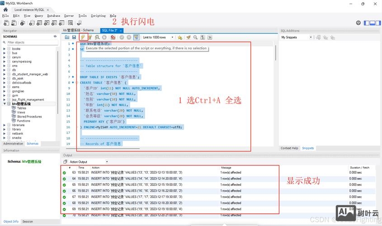
Task: Click Create new function icon
Action: [x=61, y=23]
